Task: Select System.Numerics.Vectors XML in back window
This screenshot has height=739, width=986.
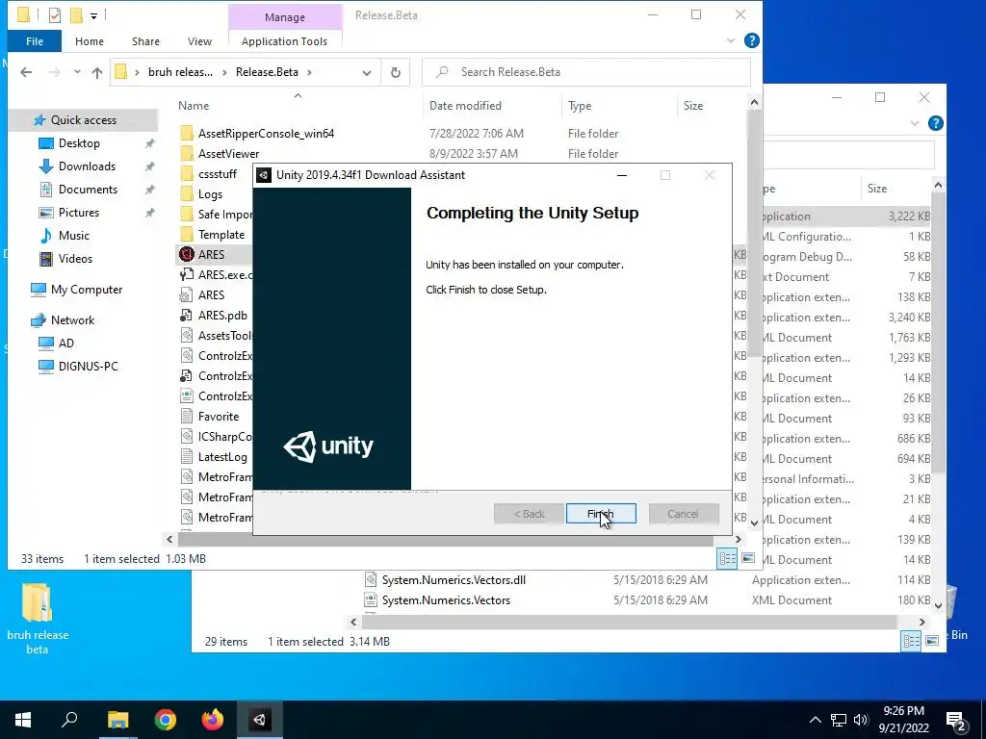Action: [446, 600]
